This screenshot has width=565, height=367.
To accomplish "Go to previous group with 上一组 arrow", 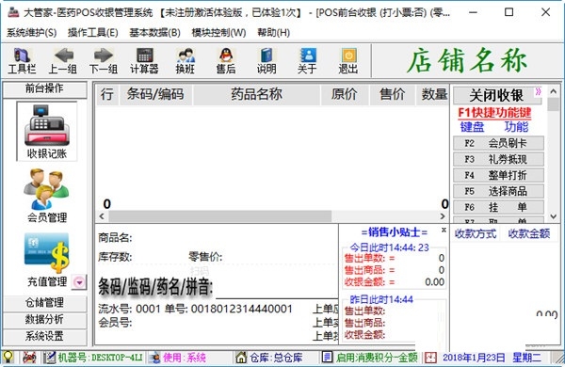I will pyautogui.click(x=63, y=61).
